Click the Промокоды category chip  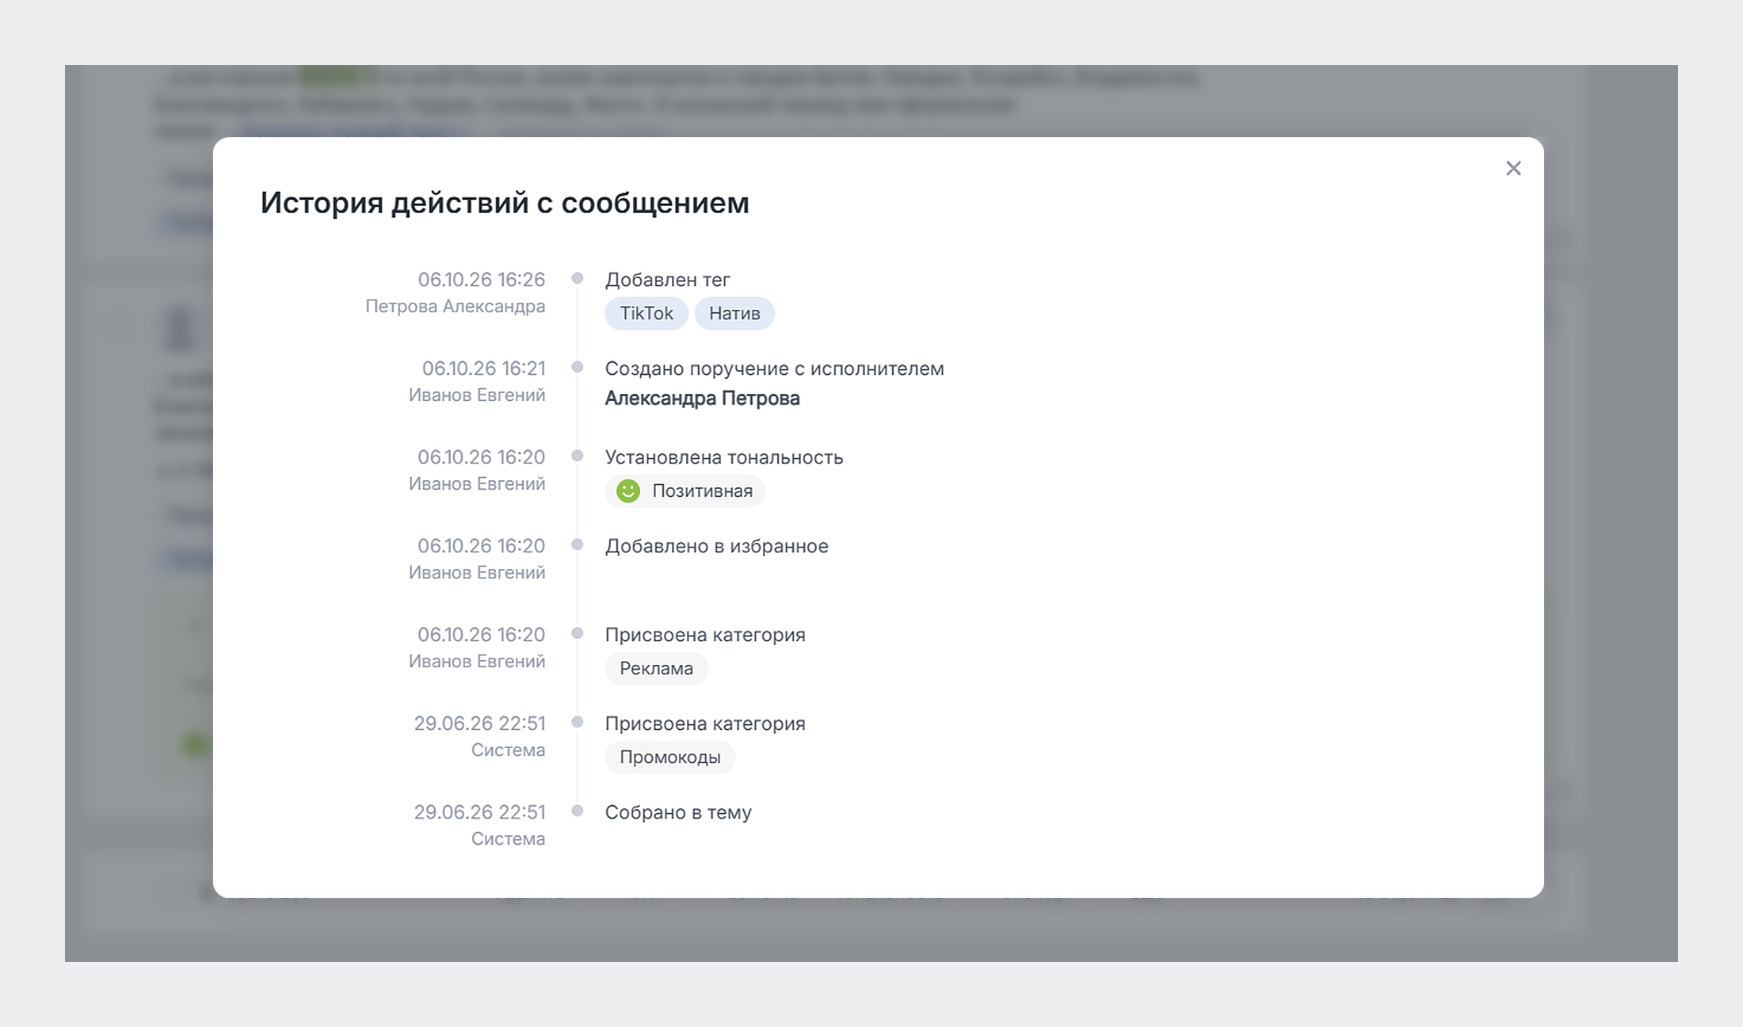670,757
